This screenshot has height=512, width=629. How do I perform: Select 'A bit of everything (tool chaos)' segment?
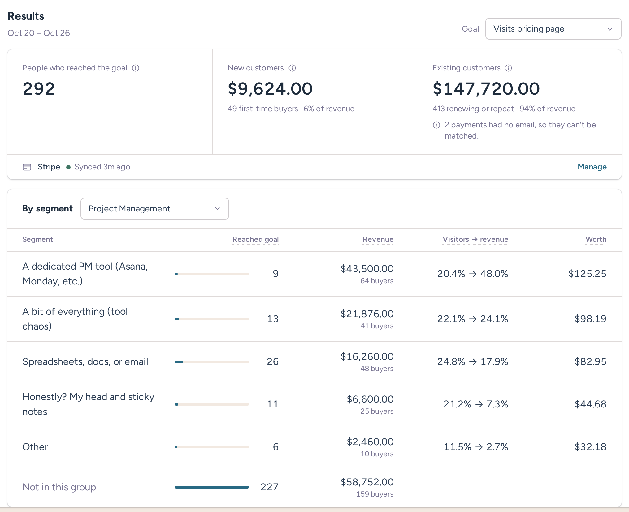pyautogui.click(x=75, y=319)
